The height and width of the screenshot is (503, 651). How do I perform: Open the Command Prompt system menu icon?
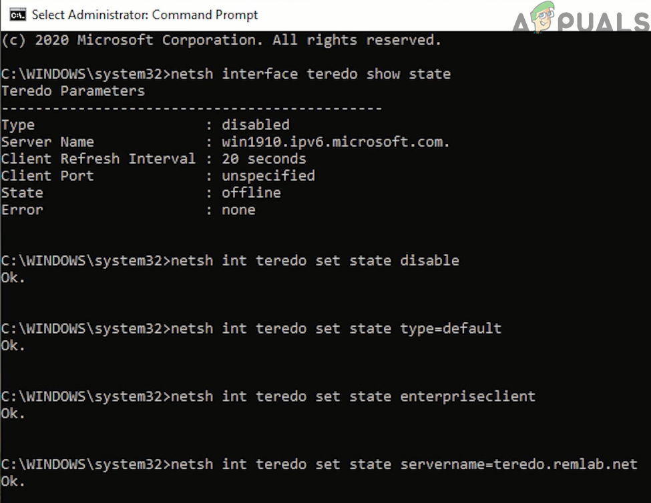(x=18, y=15)
